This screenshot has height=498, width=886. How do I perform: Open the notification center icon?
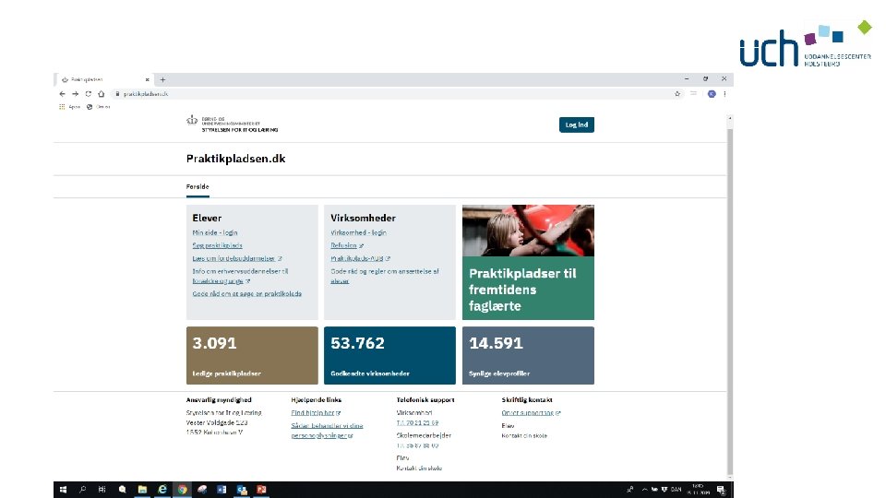coord(721,490)
